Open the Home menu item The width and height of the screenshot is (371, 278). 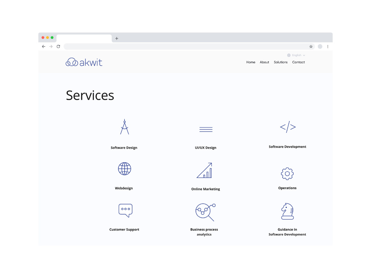tap(250, 62)
